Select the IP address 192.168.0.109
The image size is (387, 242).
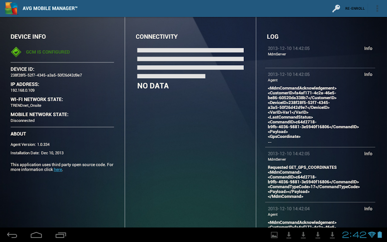(x=22, y=91)
